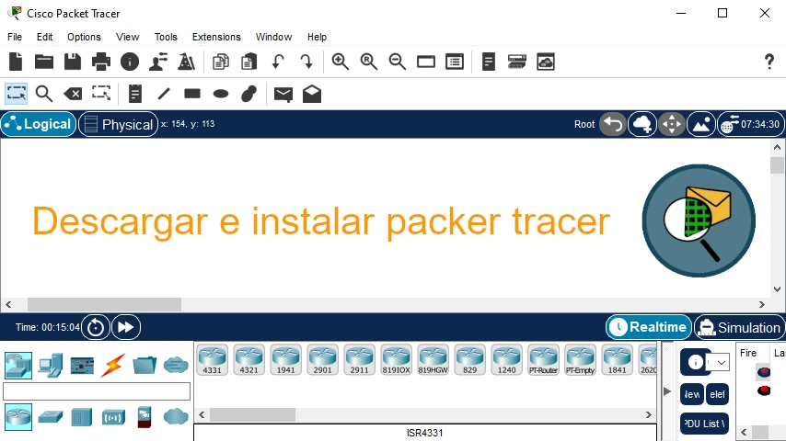Open the Extensions menu

tap(216, 37)
